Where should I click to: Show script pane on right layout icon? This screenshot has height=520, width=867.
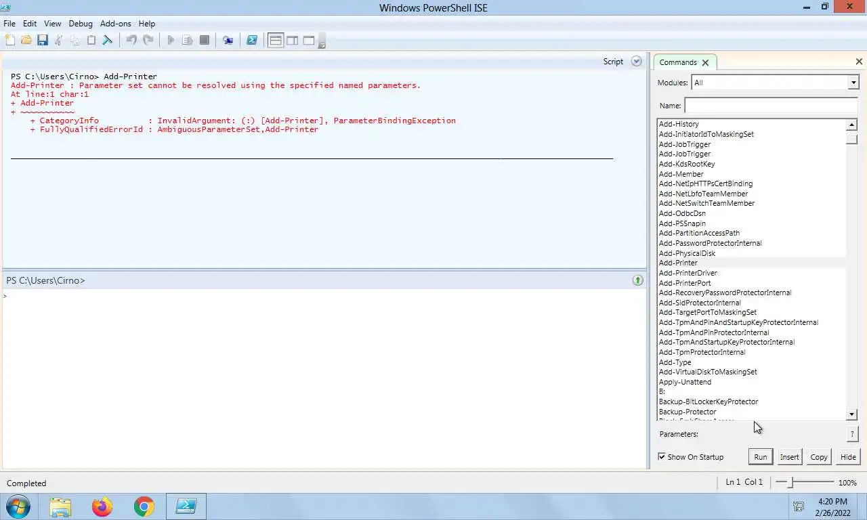292,41
